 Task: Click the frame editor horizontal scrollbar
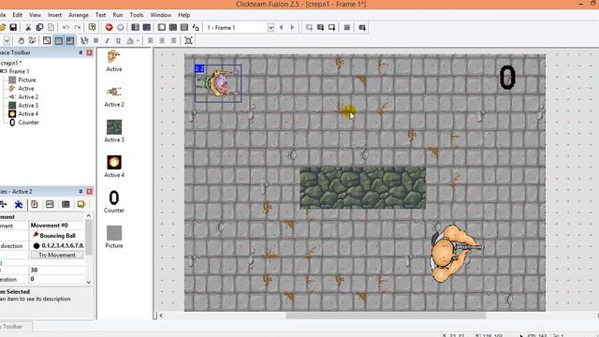[x=386, y=315]
